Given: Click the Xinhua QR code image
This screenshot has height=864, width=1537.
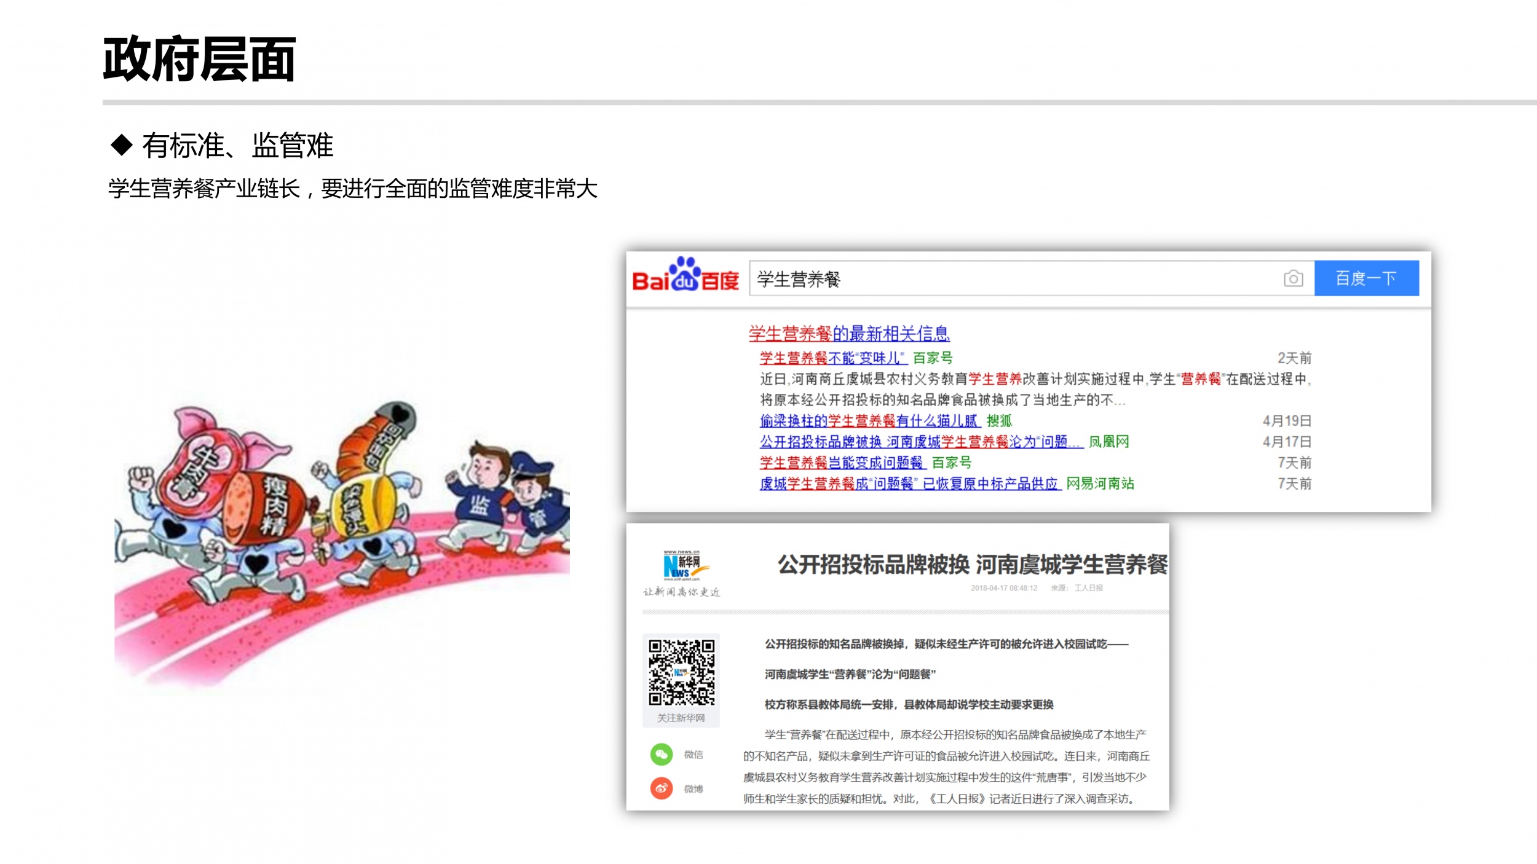Looking at the screenshot, I should [x=681, y=672].
